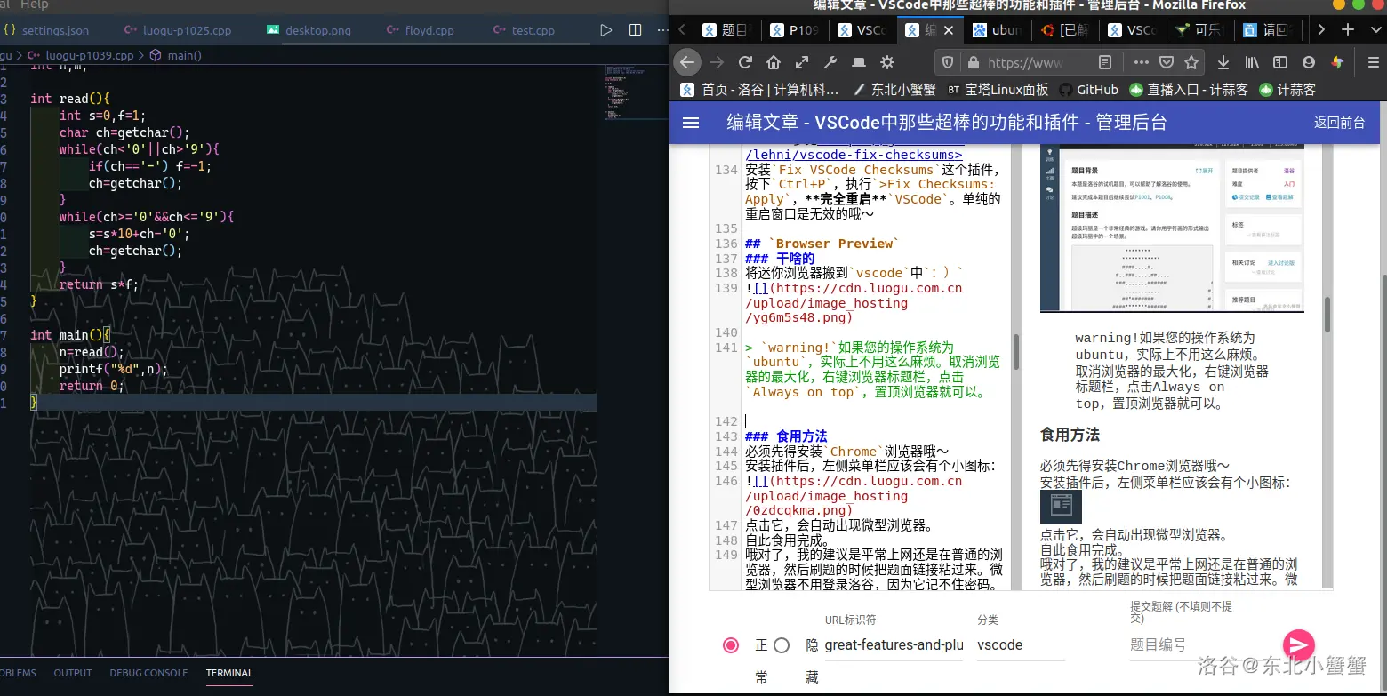Open Firefox downloads panel

pyautogui.click(x=1223, y=62)
